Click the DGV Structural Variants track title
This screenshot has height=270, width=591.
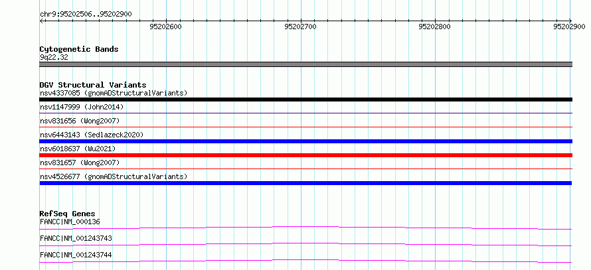(x=93, y=85)
